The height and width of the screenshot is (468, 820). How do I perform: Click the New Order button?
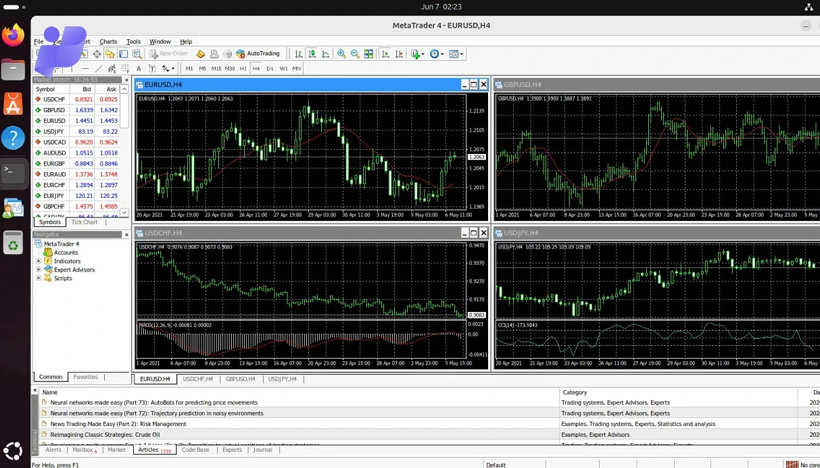click(x=168, y=54)
